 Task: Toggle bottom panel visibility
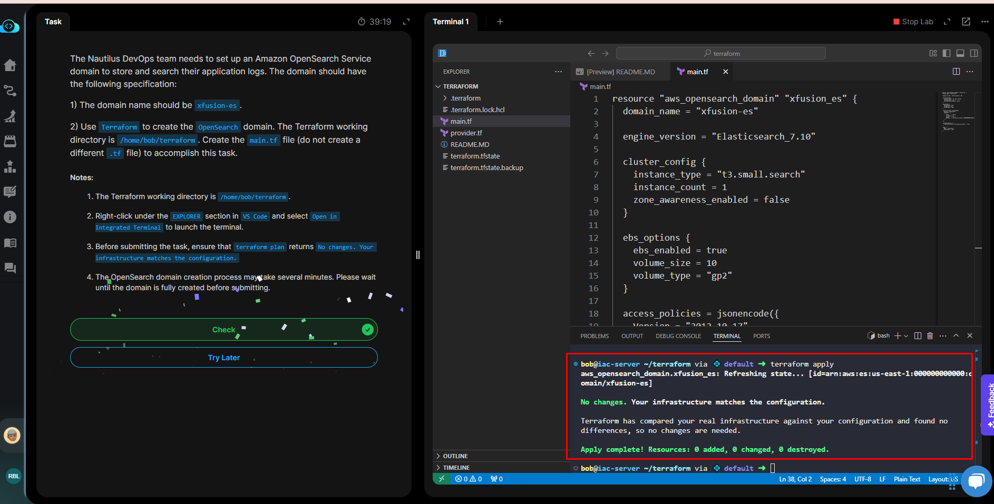pyautogui.click(x=960, y=53)
